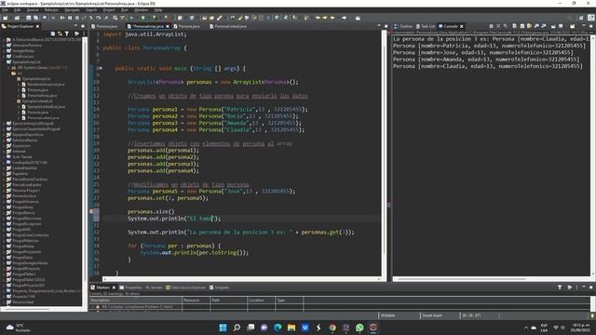The height and width of the screenshot is (335, 596).
Task: Open the File menu
Action: (x=5, y=10)
